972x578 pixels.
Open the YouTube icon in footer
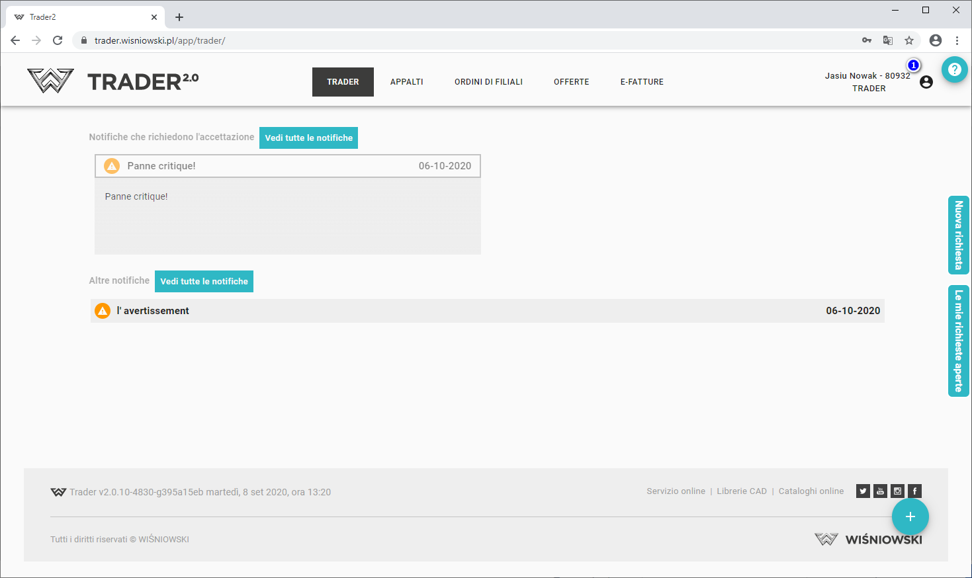point(880,491)
